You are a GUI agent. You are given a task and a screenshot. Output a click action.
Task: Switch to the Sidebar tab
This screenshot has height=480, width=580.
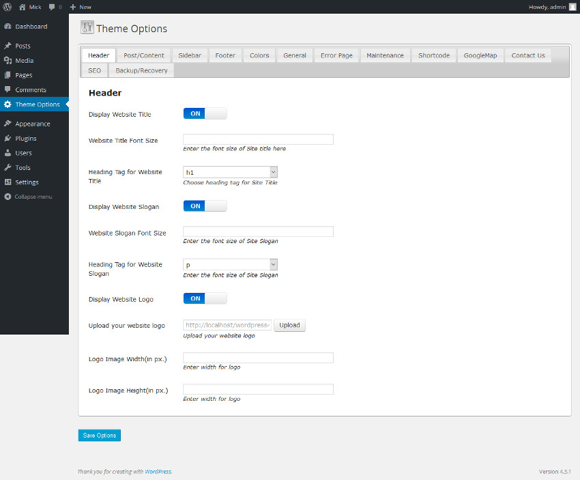click(x=190, y=55)
